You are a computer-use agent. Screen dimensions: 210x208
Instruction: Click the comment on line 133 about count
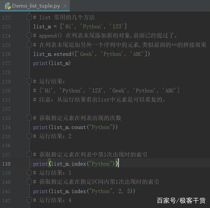tap(77, 118)
